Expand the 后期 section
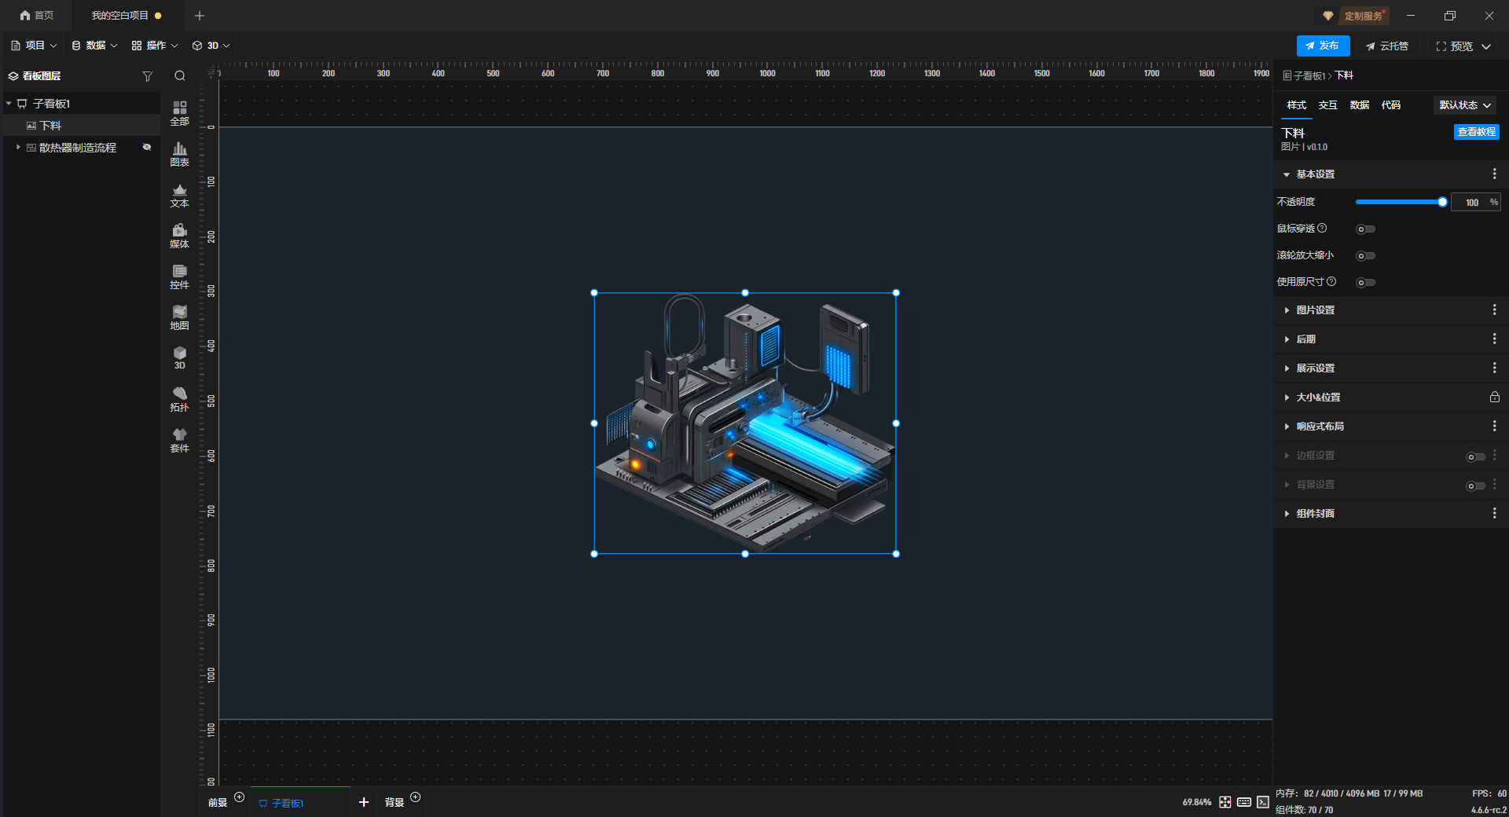Image resolution: width=1509 pixels, height=817 pixels. point(1287,339)
